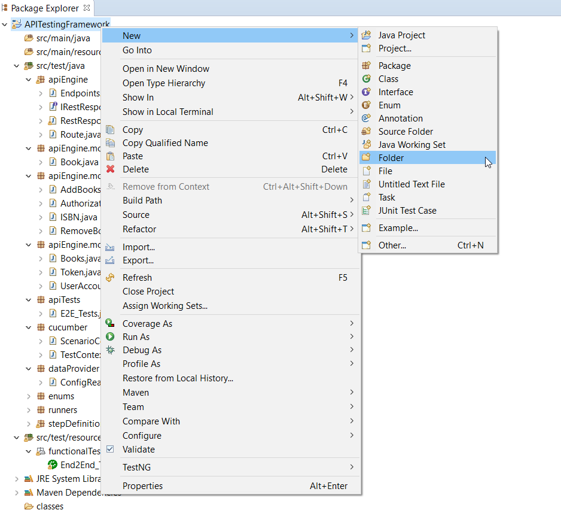Screen dimensions: 561x513
Task: Click the Coverage As icon
Action: (x=110, y=323)
